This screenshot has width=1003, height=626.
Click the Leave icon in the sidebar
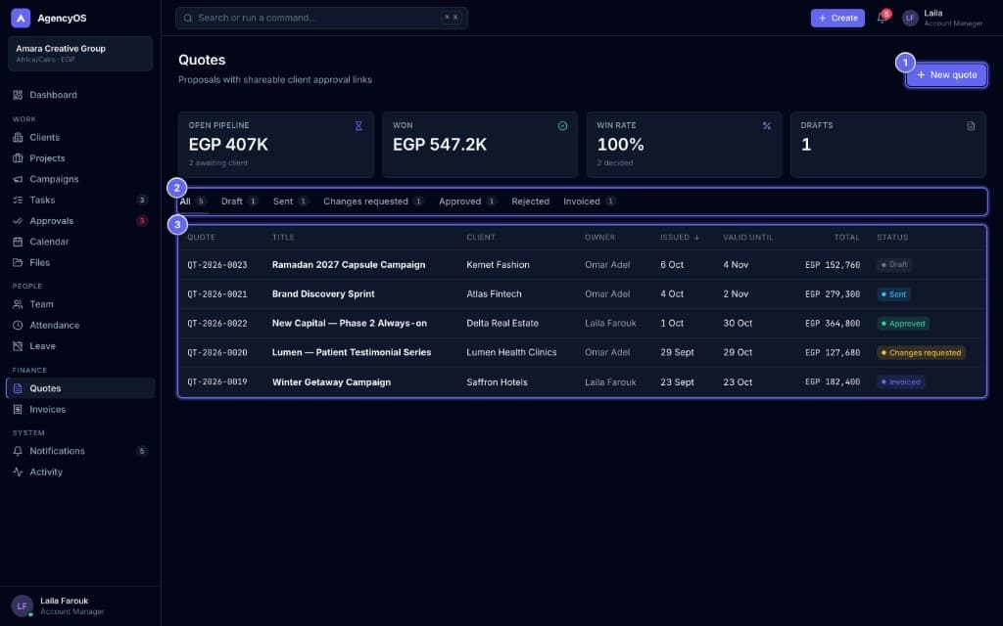tap(18, 346)
